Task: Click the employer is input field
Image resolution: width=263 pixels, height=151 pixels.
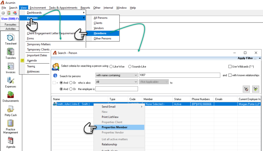Action: tap(117, 89)
